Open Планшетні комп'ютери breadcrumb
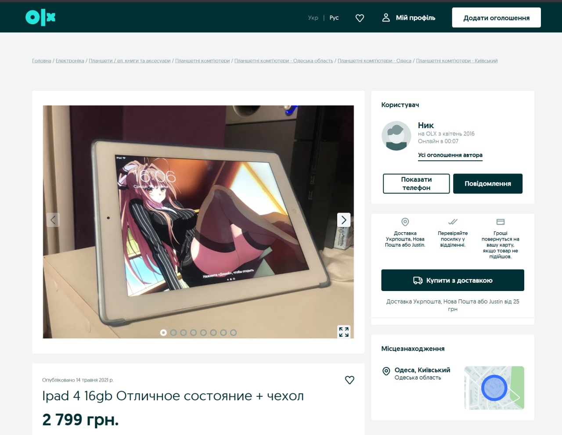This screenshot has height=435, width=562. (202, 61)
